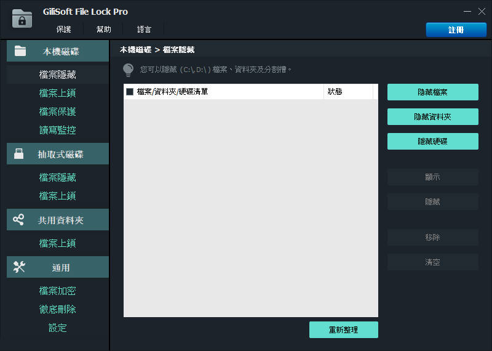The height and width of the screenshot is (351, 492).
Task: Open 讀寫監控 in the sidebar
Action: click(x=57, y=130)
